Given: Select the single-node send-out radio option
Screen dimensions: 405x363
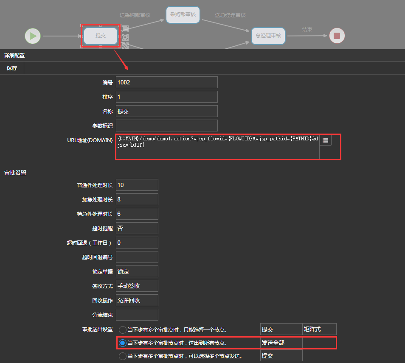Looking at the screenshot, I should (x=123, y=330).
